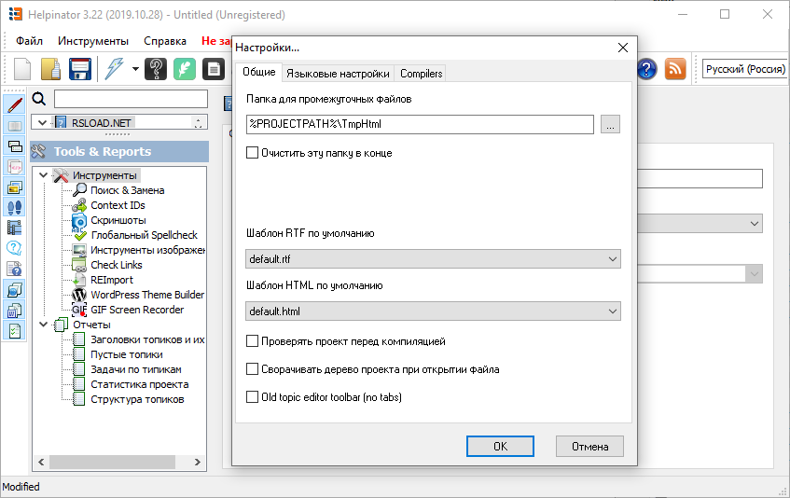The height and width of the screenshot is (498, 790).
Task: Collapse the 'Инструменты' tree node
Action: (x=43, y=175)
